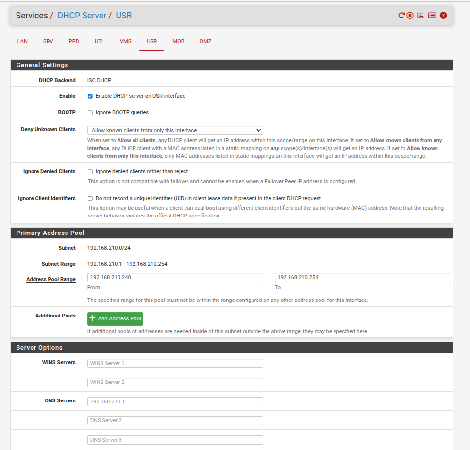This screenshot has width=470, height=450.
Task: Enable Ignore denied clients rather than reject
Action: [x=90, y=172]
